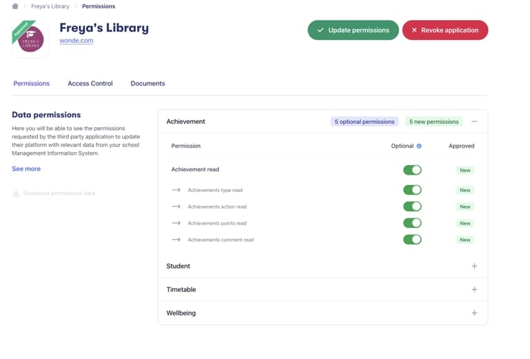Click the Achievement section header title
Viewport: 530px width, 359px height.
[185, 122]
